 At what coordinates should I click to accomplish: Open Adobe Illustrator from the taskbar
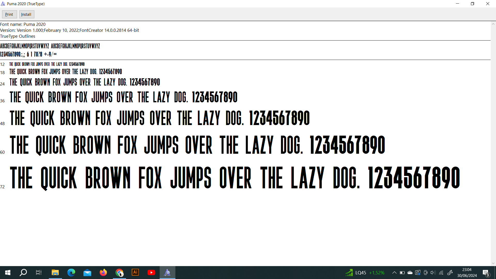[135, 273]
